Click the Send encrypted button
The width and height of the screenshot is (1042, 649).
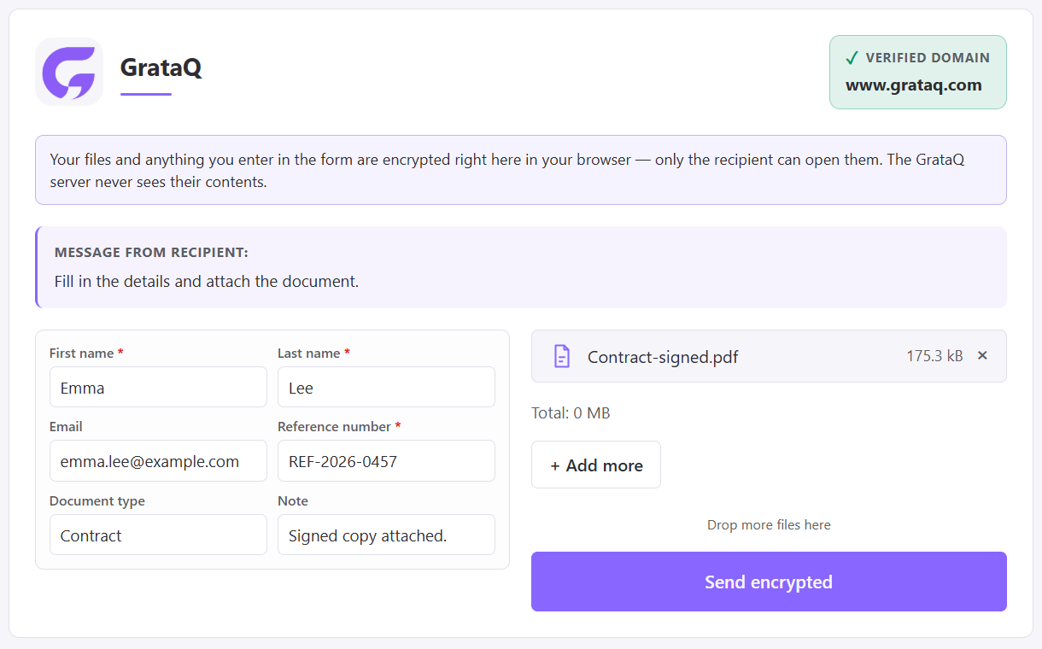click(769, 582)
